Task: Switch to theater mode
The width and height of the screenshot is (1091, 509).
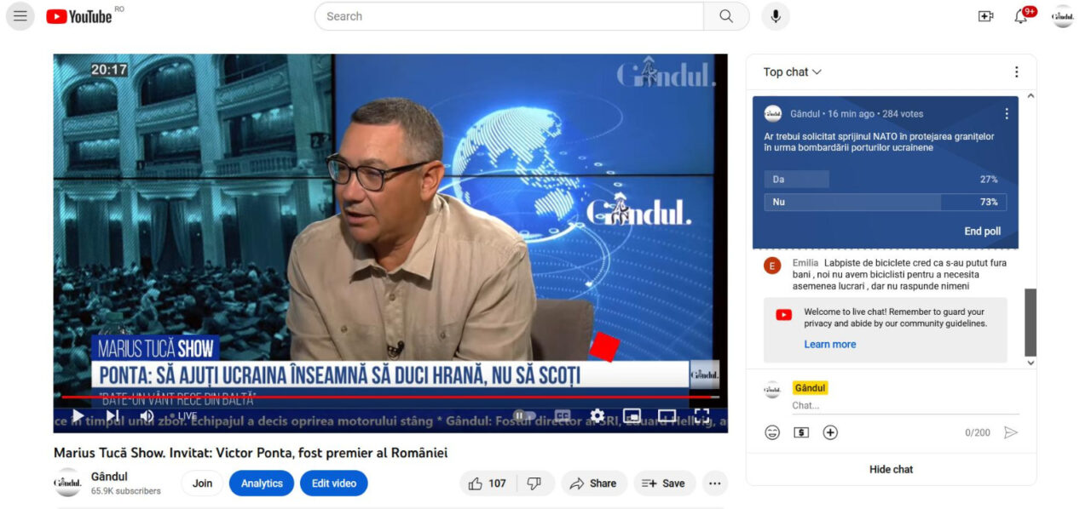Action: [x=667, y=415]
